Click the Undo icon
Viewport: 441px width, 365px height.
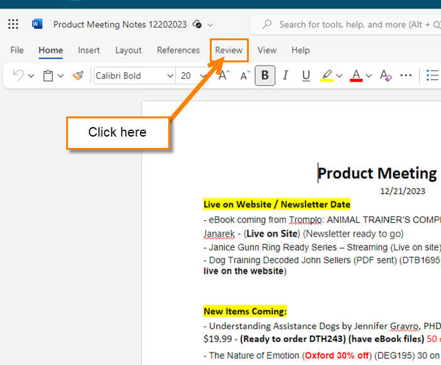tap(18, 76)
